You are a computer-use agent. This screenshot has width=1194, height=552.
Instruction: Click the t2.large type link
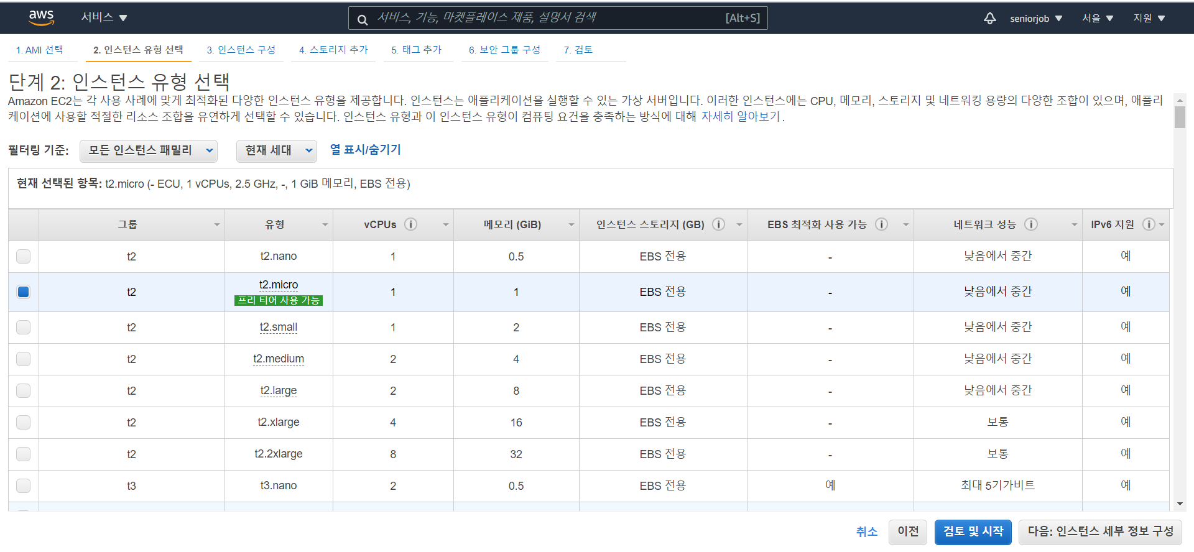click(279, 390)
